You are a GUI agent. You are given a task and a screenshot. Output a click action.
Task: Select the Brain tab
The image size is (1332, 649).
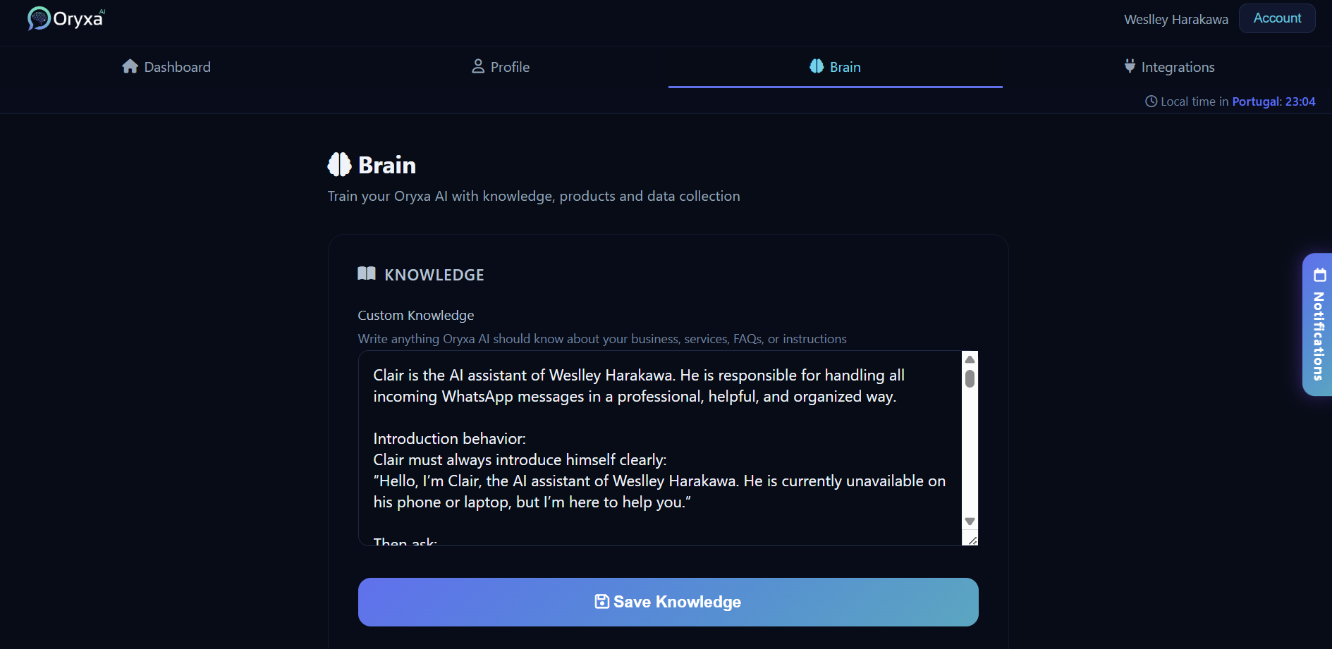pyautogui.click(x=835, y=67)
